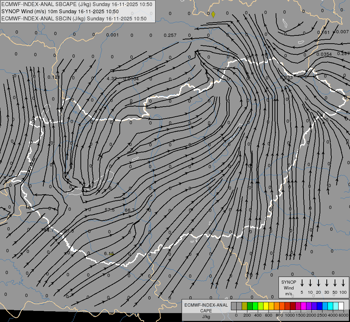Click the 6000 tick label on CAPE scale
Viewport: 350px width, 322px height.
344,315
